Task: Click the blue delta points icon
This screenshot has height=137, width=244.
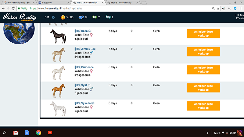Action: pyautogui.click(x=81, y=17)
